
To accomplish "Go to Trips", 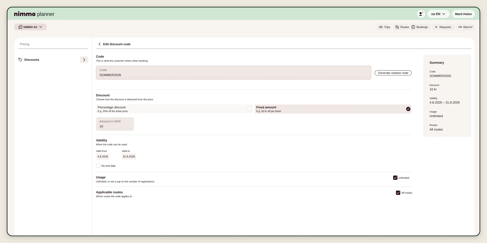I will coord(385,27).
